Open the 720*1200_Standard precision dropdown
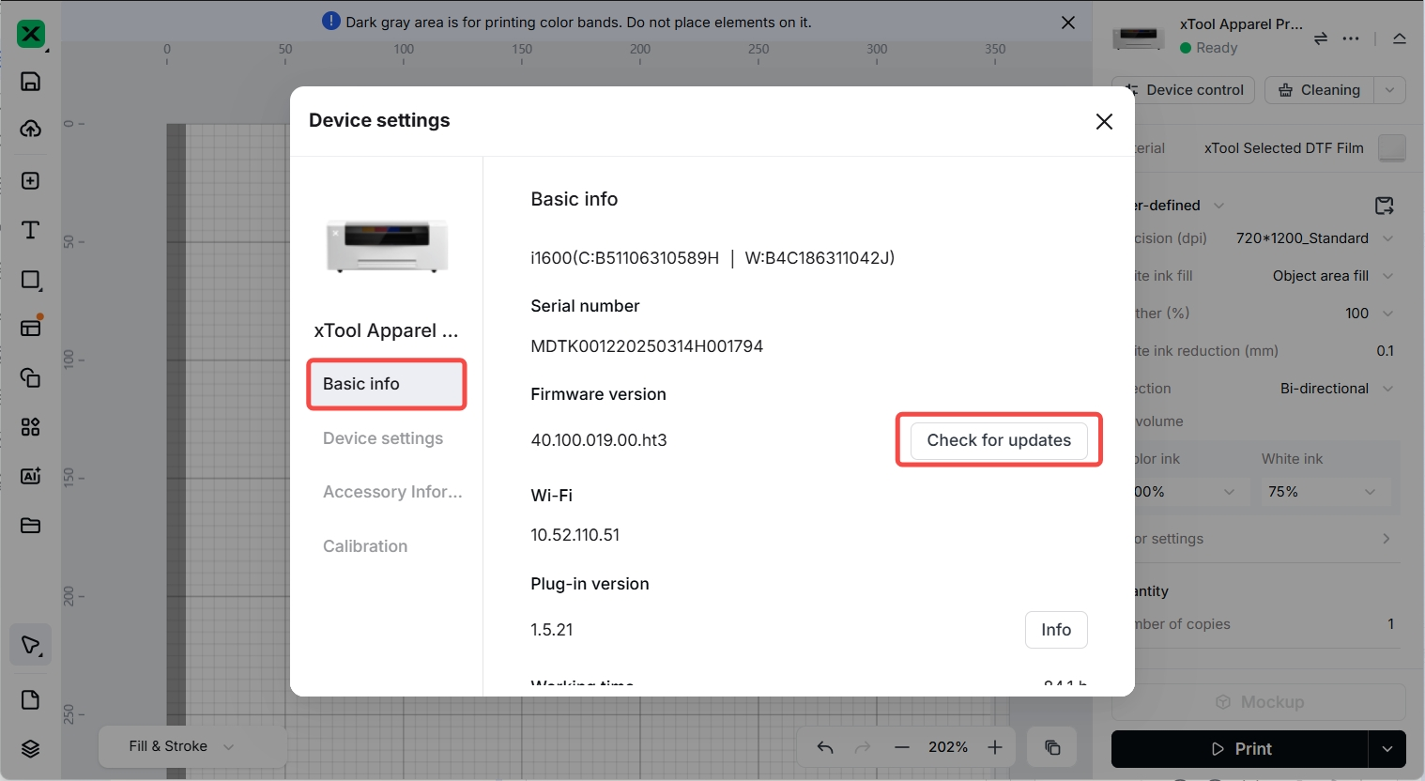 coord(1314,238)
